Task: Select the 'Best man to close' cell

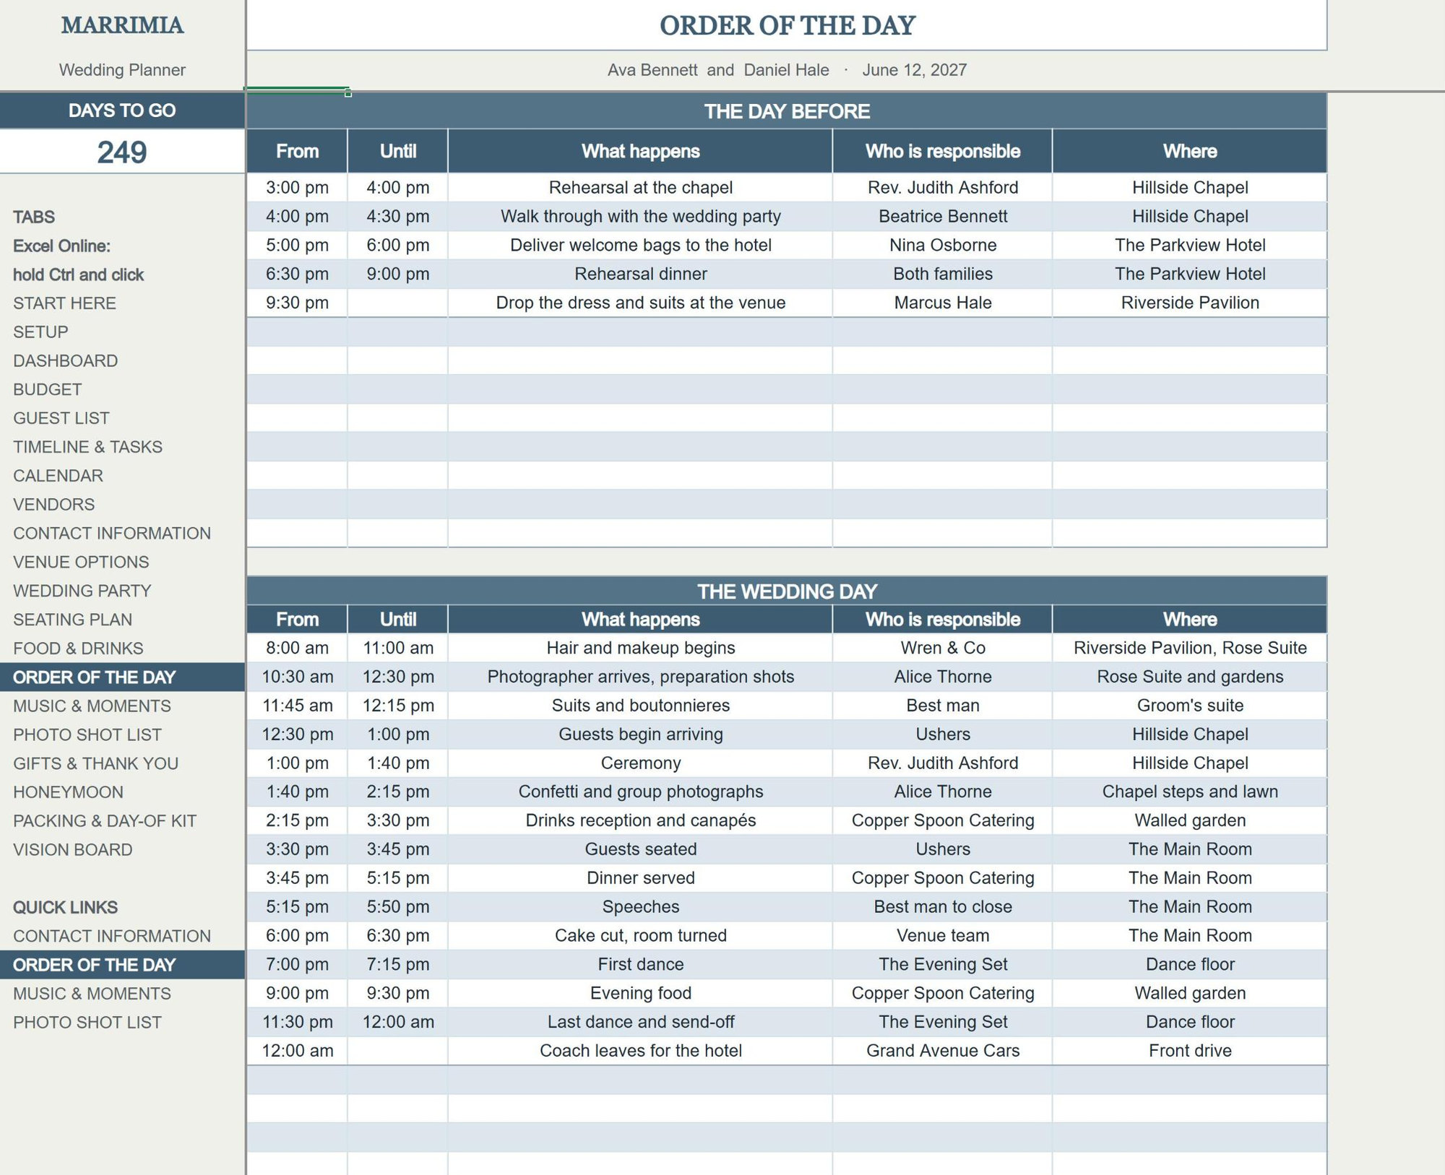Action: tap(942, 907)
